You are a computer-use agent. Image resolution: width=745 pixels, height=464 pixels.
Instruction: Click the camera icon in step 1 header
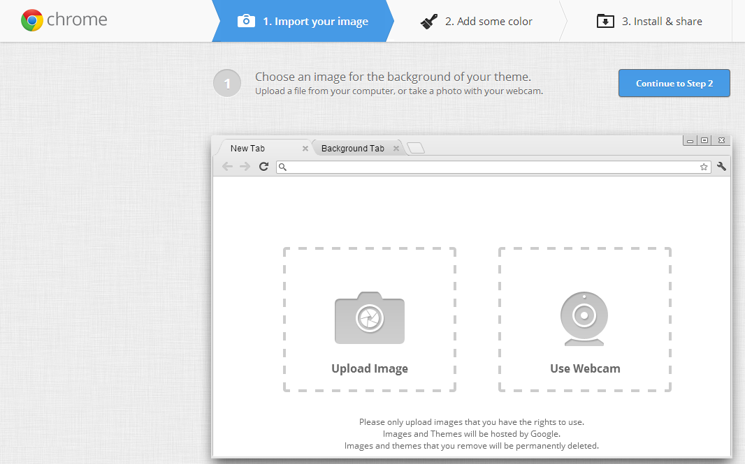coord(246,21)
